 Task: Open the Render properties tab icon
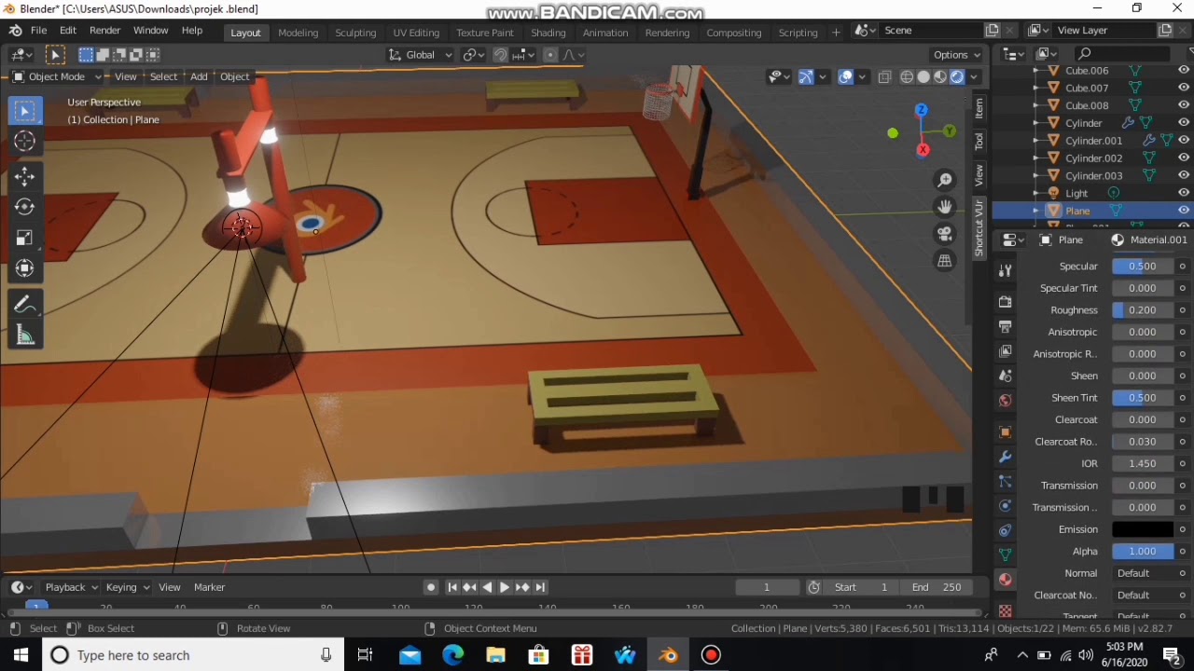pyautogui.click(x=1005, y=302)
